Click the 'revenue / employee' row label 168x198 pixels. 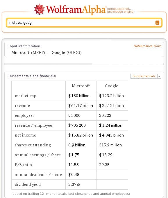pyautogui.click(x=33, y=126)
